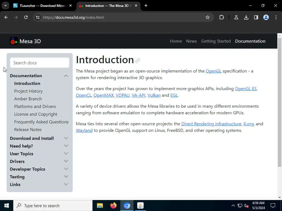
Task: Click the muted volume tray icon
Action: [x=246, y=206]
